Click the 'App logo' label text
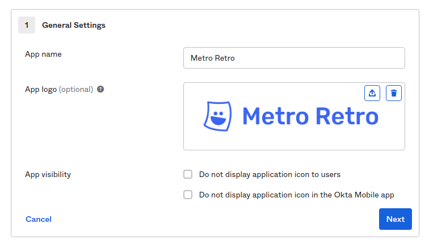The image size is (429, 244). (x=41, y=89)
